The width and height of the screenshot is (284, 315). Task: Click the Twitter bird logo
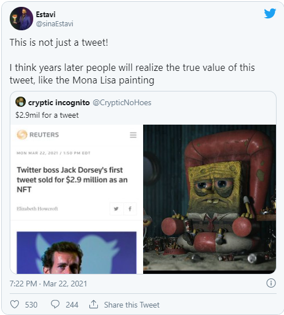(x=270, y=13)
